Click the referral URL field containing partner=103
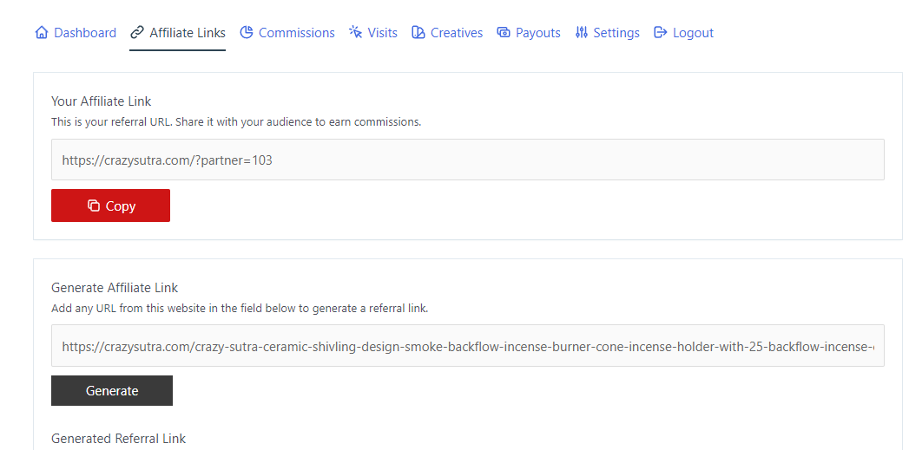The image size is (909, 450). click(x=467, y=160)
